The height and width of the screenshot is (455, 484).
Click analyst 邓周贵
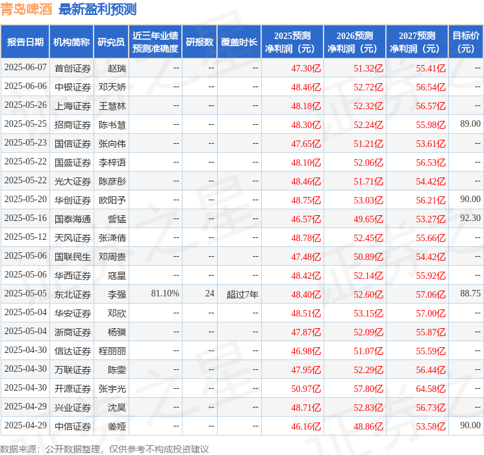pyautogui.click(x=112, y=256)
